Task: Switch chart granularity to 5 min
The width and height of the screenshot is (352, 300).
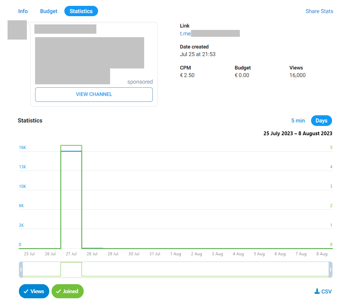Action: tap(298, 120)
